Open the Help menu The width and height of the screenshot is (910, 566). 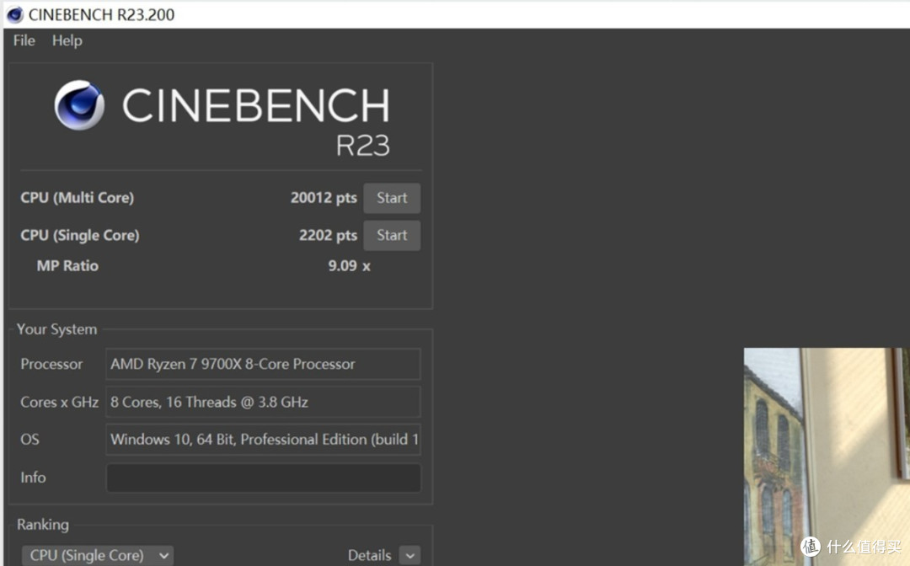click(x=67, y=40)
